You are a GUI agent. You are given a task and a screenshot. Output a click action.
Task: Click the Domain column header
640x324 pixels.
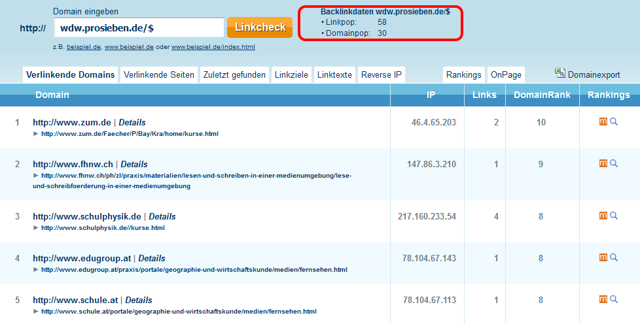52,95
